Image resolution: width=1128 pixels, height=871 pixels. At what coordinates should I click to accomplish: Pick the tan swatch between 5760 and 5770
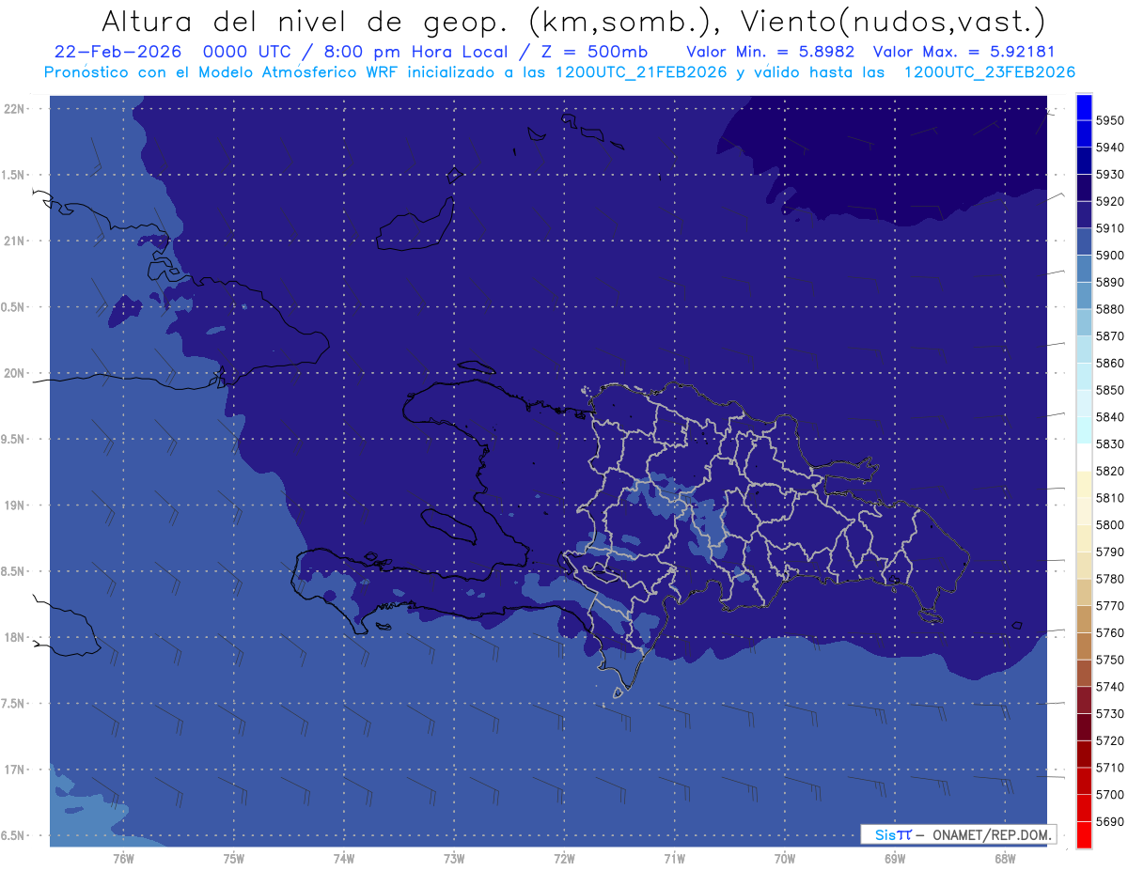coord(1084,619)
